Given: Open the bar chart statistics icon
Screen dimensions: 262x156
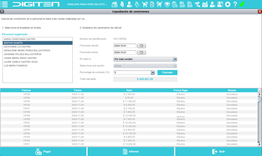Looking at the screenshot, I should click(205, 4).
